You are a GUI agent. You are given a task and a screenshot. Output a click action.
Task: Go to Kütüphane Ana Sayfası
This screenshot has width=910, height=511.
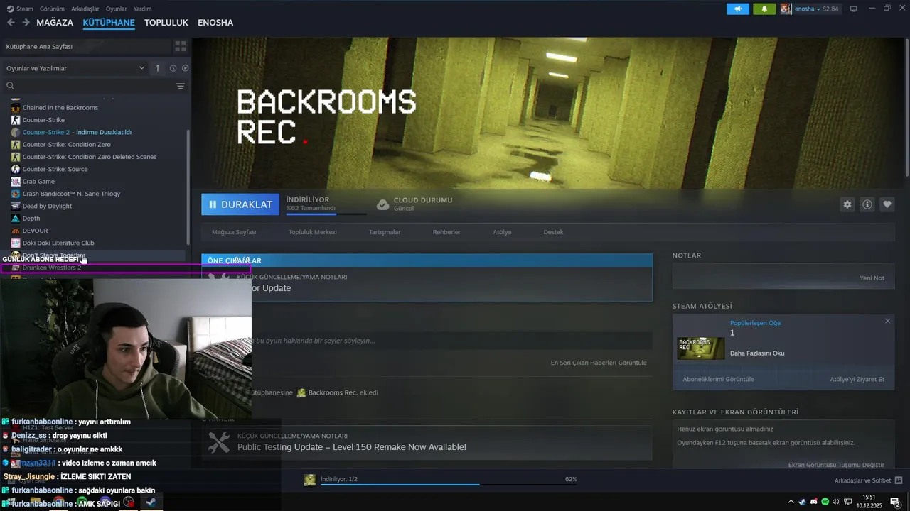coord(85,46)
